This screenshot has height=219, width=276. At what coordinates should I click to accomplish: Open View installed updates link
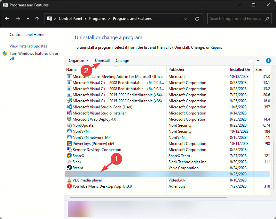[x=28, y=46]
